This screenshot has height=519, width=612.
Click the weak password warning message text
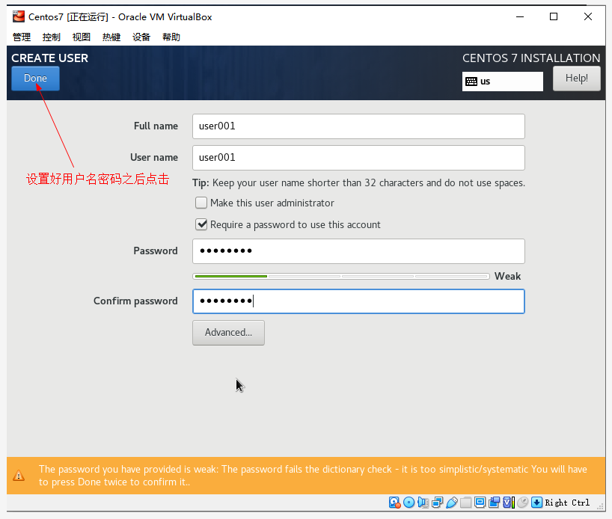tap(313, 476)
